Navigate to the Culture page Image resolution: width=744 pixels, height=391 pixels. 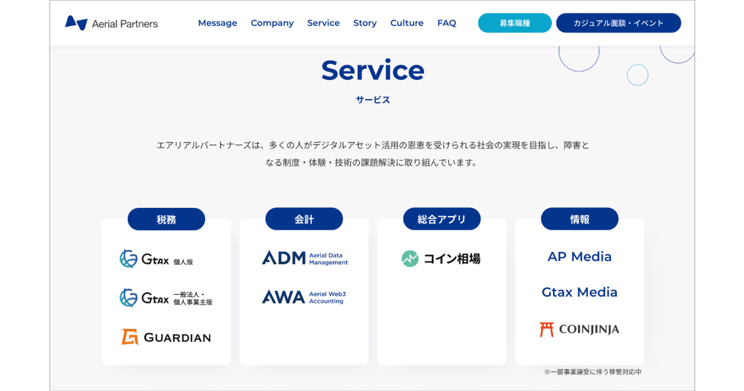(407, 23)
